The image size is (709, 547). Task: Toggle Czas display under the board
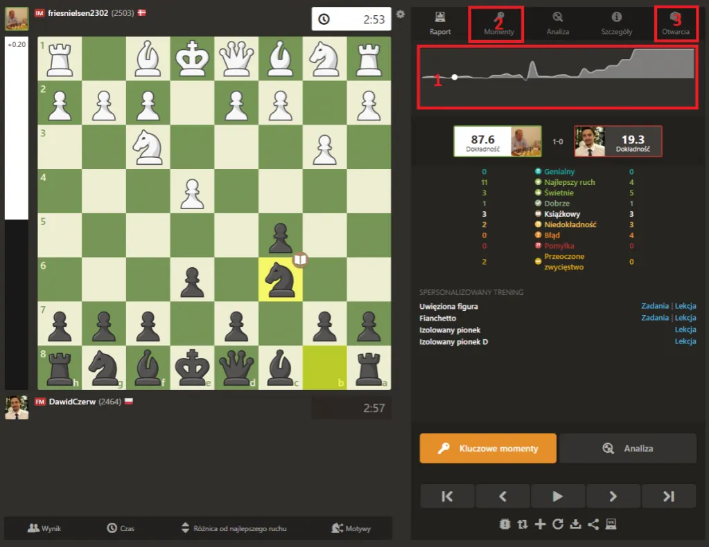[x=121, y=528]
